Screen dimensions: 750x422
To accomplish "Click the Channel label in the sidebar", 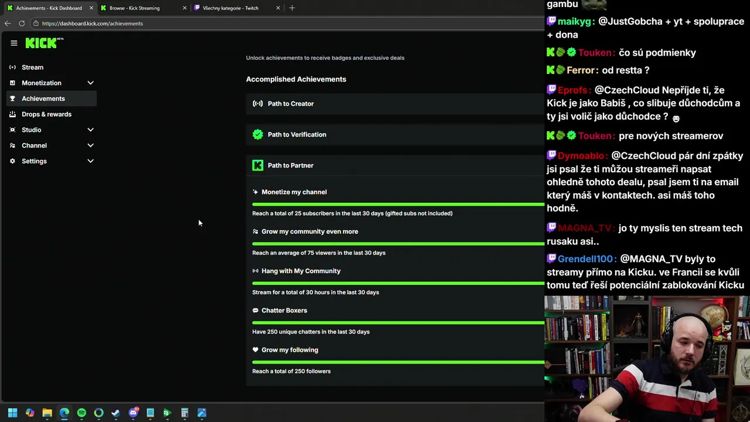I will (x=34, y=145).
